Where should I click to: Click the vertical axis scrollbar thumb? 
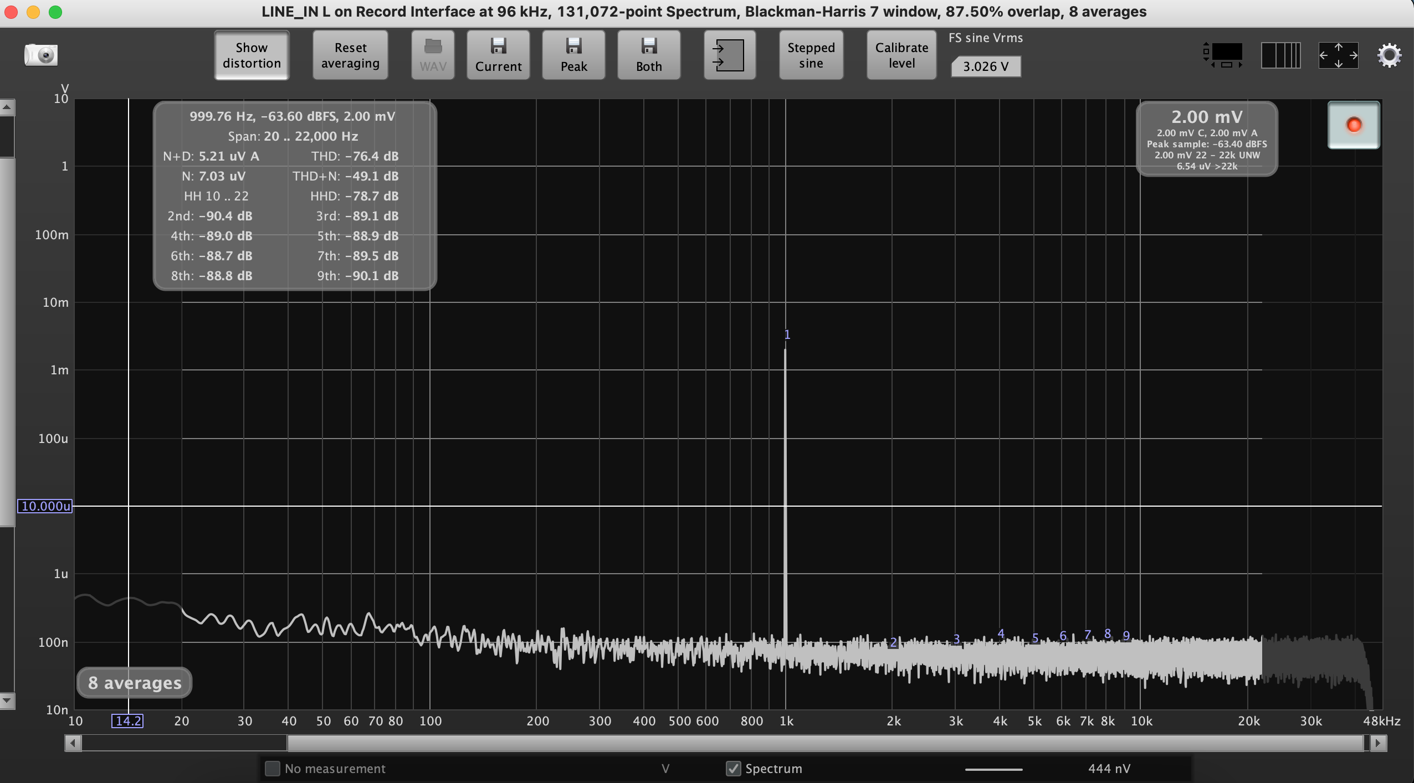tap(7, 341)
